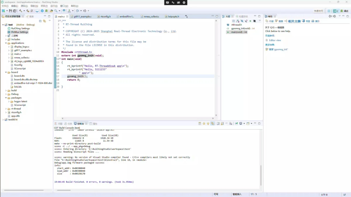
Task: Switch to the 调试 debug perspective
Action: coord(344,11)
